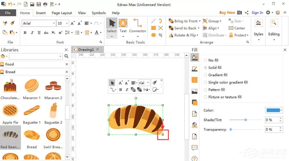Select the Swirl Bread thumbnail
Screen dimensions: 289x161
coord(53,138)
